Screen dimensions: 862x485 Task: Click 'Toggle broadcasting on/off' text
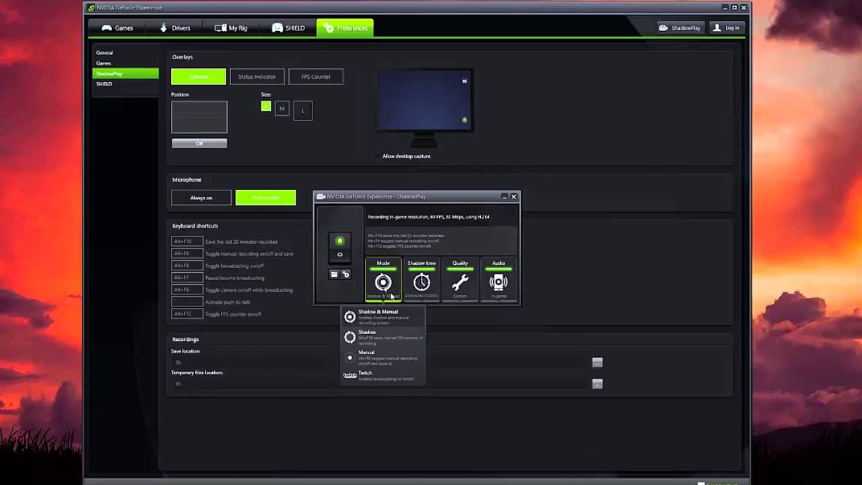point(234,266)
